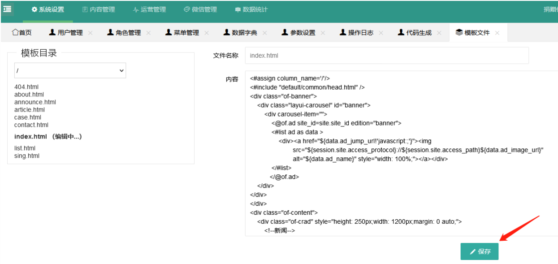Click the 文件名称 input field
This screenshot has height=264, width=558.
[387, 56]
